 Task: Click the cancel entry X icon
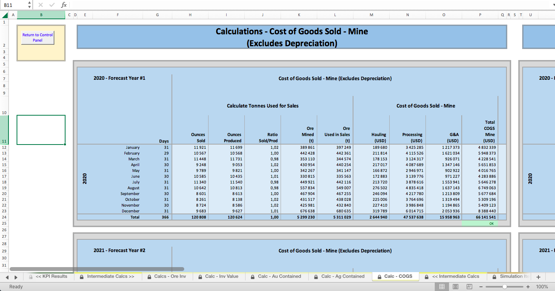(x=41, y=5)
